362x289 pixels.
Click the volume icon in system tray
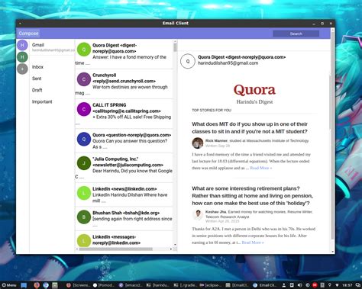click(x=300, y=285)
